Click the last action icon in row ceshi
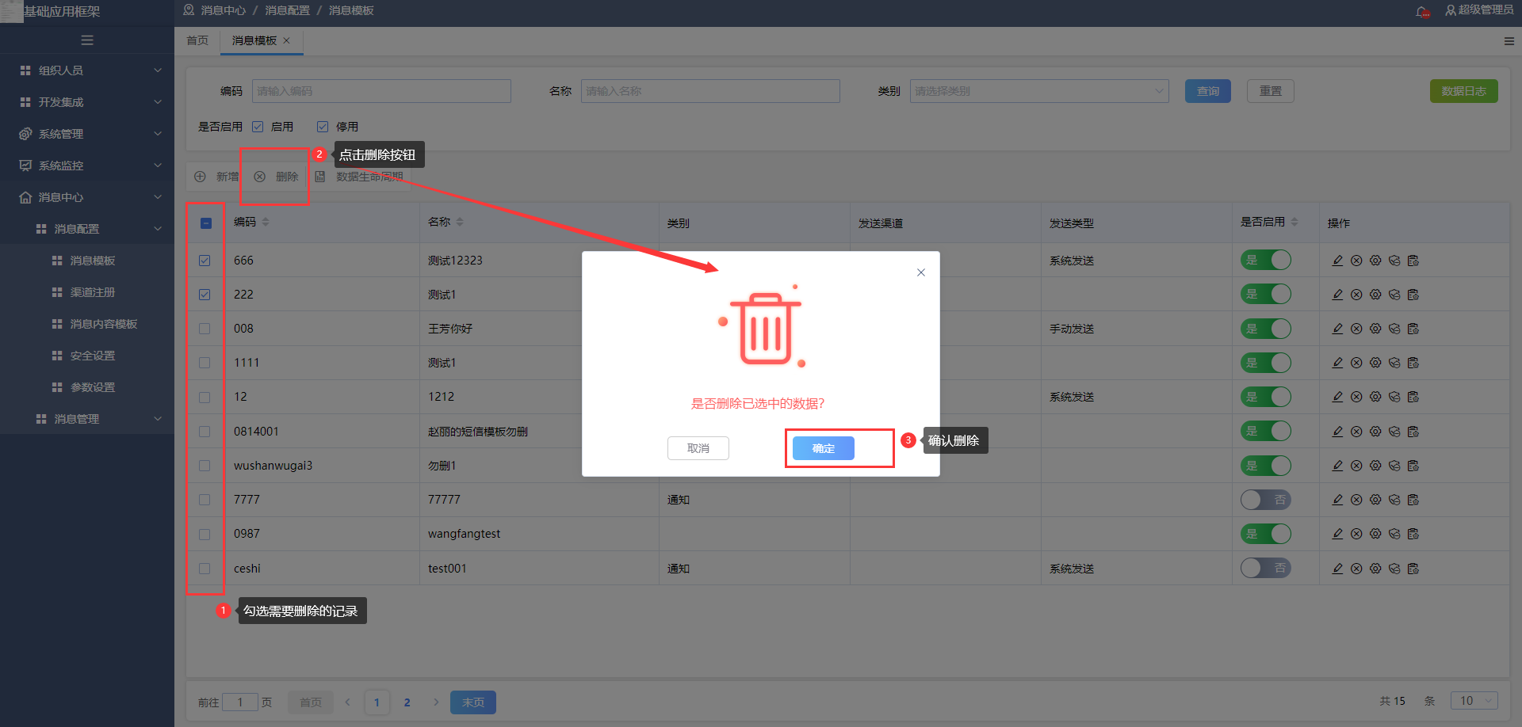Image resolution: width=1522 pixels, height=727 pixels. pos(1413,569)
